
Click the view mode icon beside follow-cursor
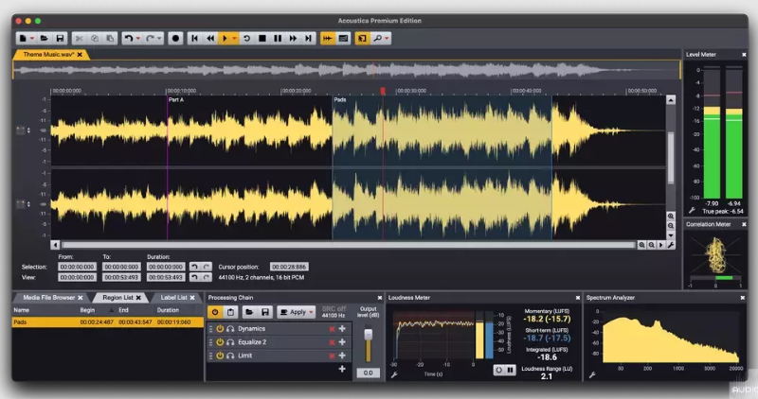343,38
